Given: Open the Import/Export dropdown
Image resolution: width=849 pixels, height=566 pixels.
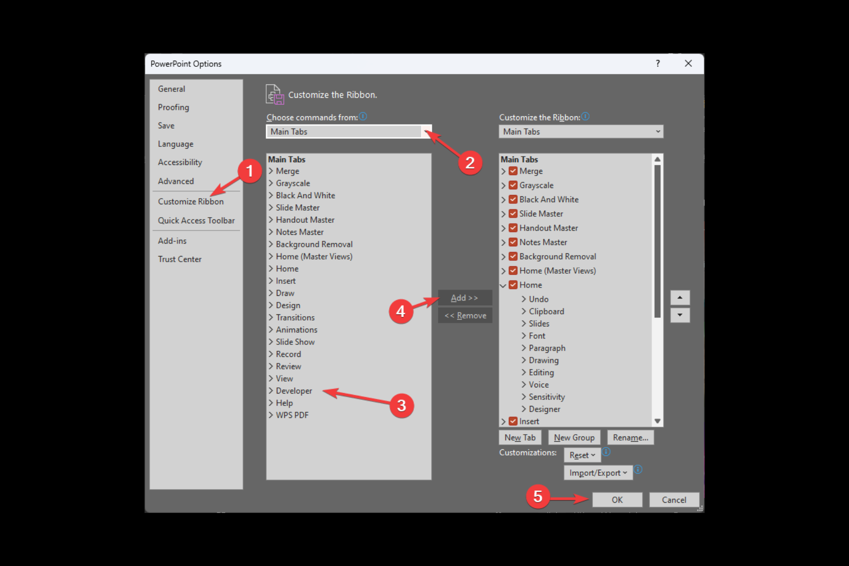Looking at the screenshot, I should (598, 473).
